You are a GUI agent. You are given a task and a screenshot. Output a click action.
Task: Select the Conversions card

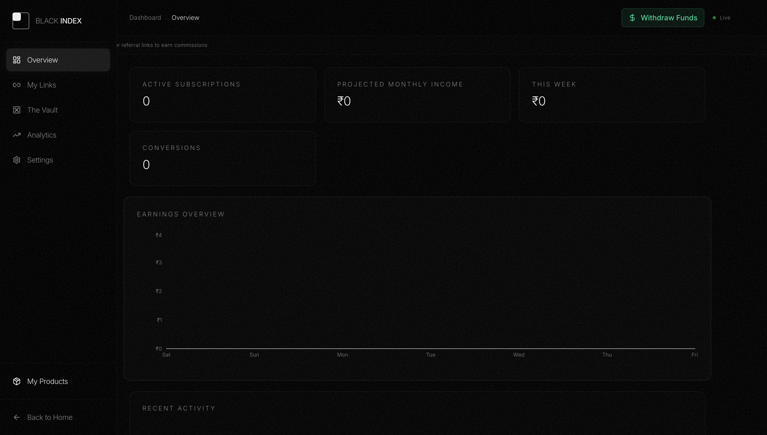[223, 158]
